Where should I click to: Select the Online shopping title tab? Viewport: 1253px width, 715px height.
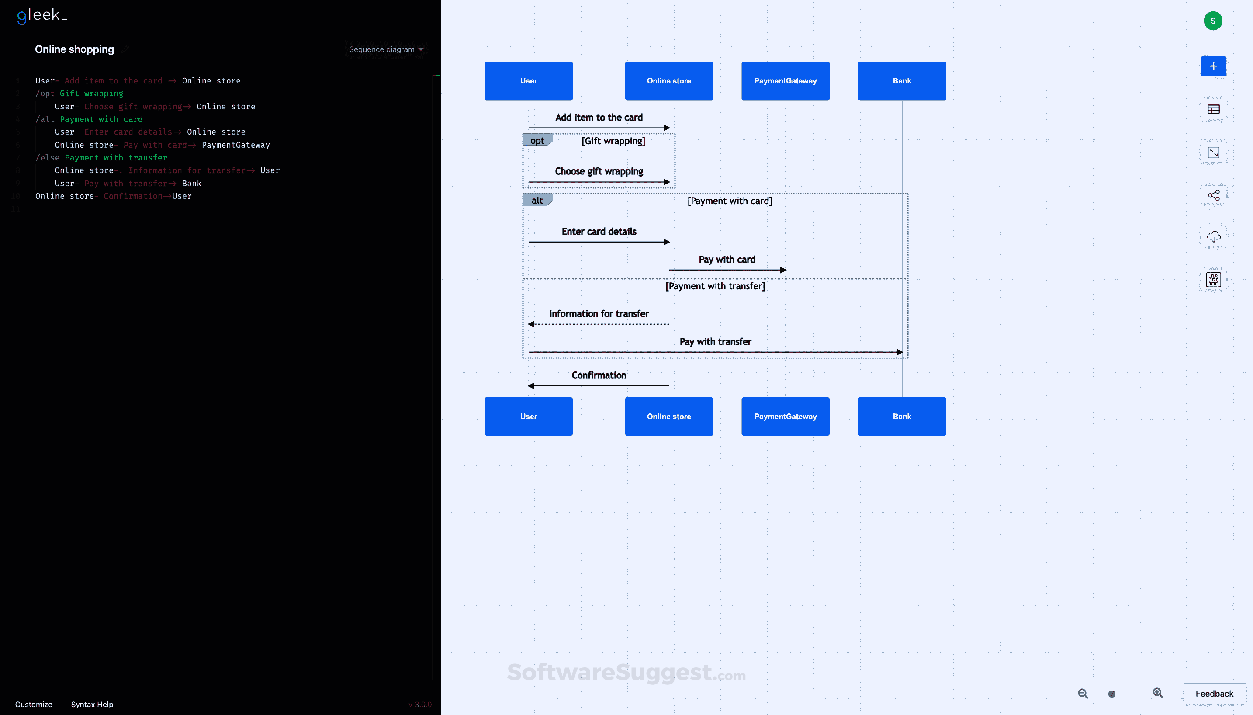(74, 49)
